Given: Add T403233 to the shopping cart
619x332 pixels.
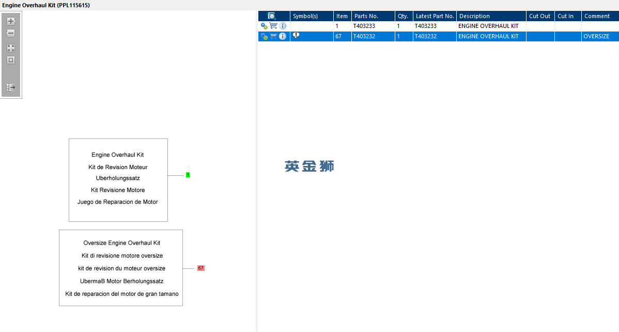Looking at the screenshot, I should (273, 26).
